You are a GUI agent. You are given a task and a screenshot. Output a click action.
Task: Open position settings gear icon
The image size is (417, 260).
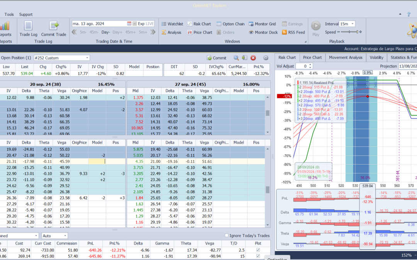(266, 58)
